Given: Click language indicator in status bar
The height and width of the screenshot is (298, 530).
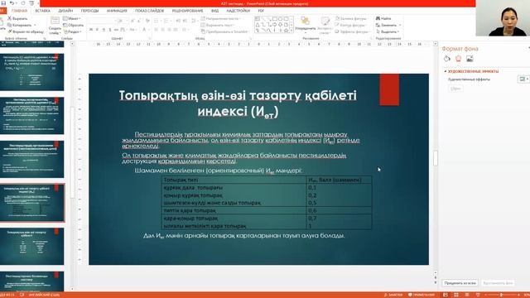Looking at the screenshot, I should [x=44, y=295].
